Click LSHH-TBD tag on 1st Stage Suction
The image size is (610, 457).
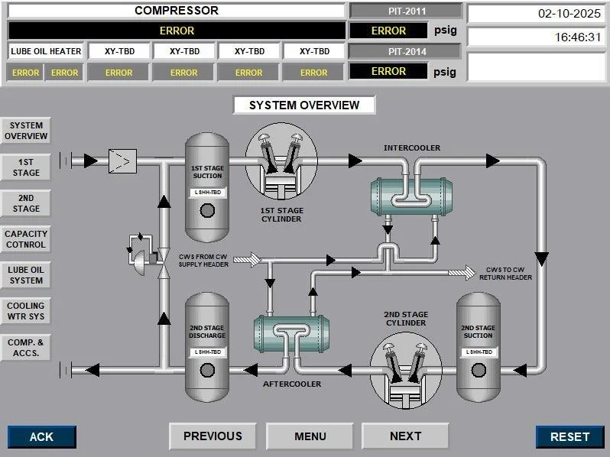208,193
